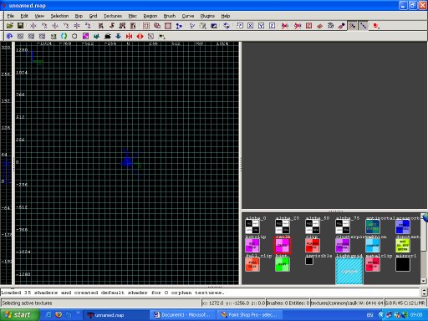This screenshot has height=321, width=428.
Task: Toggle Don't select model brushes
Action: tap(284, 26)
